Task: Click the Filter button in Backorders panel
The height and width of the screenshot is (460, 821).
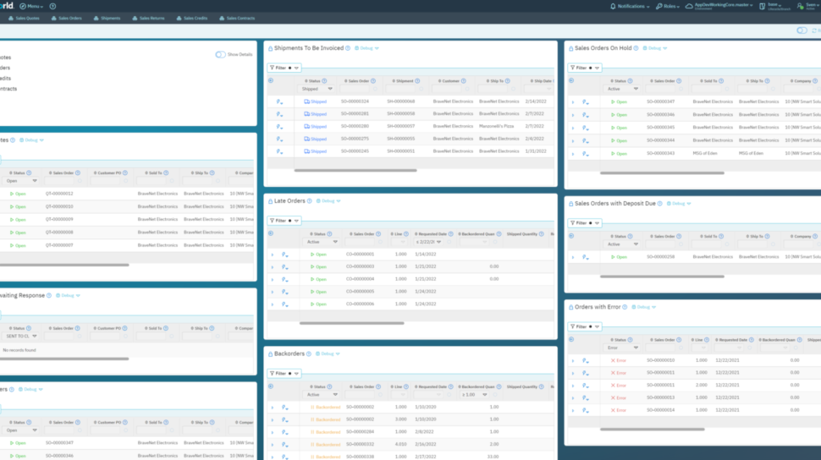Action: [284, 373]
